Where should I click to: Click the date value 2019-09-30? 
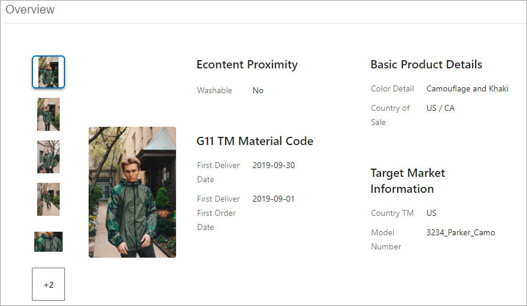(274, 166)
